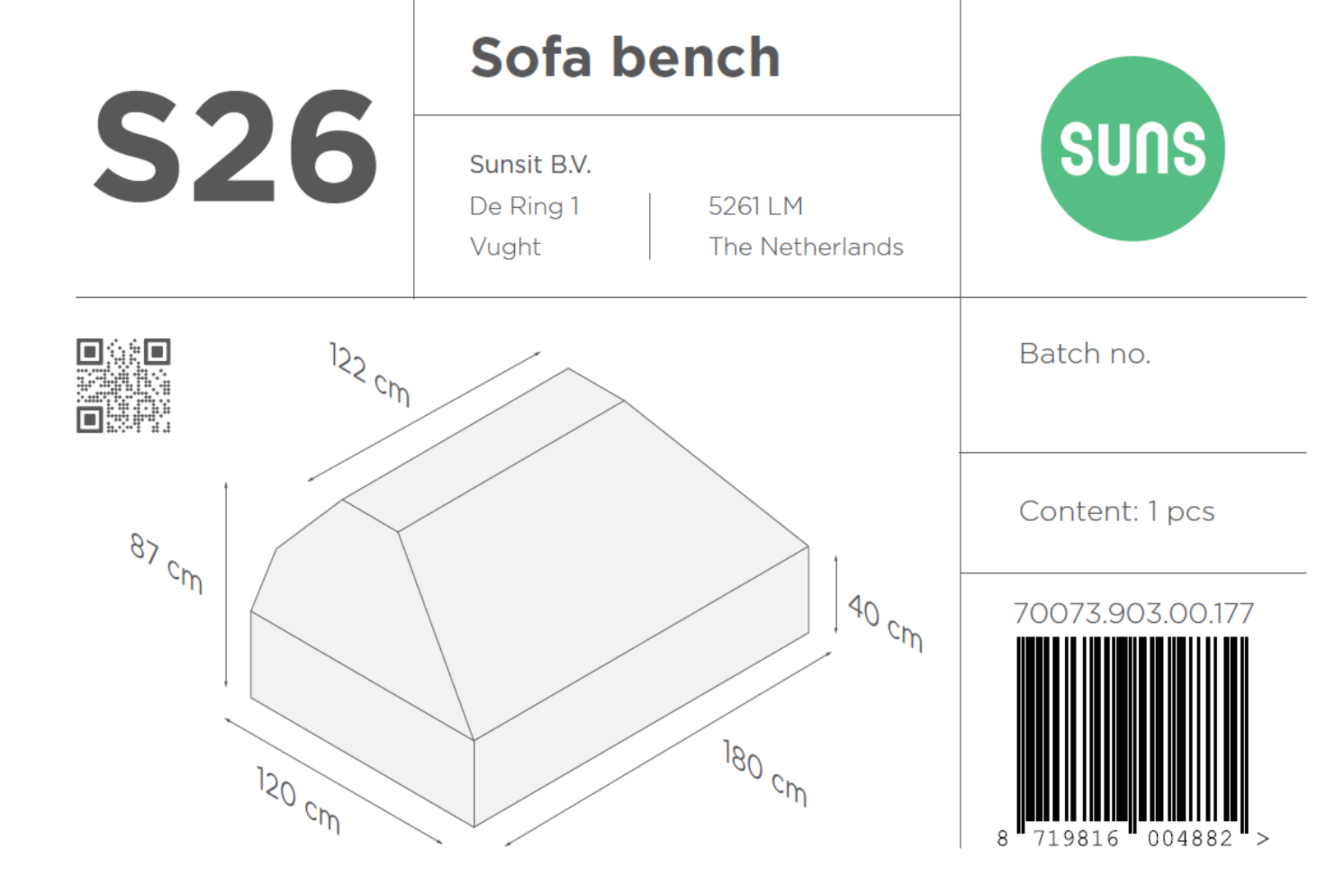Click the green SUNS logo
This screenshot has height=884, width=1326.
point(1132,148)
